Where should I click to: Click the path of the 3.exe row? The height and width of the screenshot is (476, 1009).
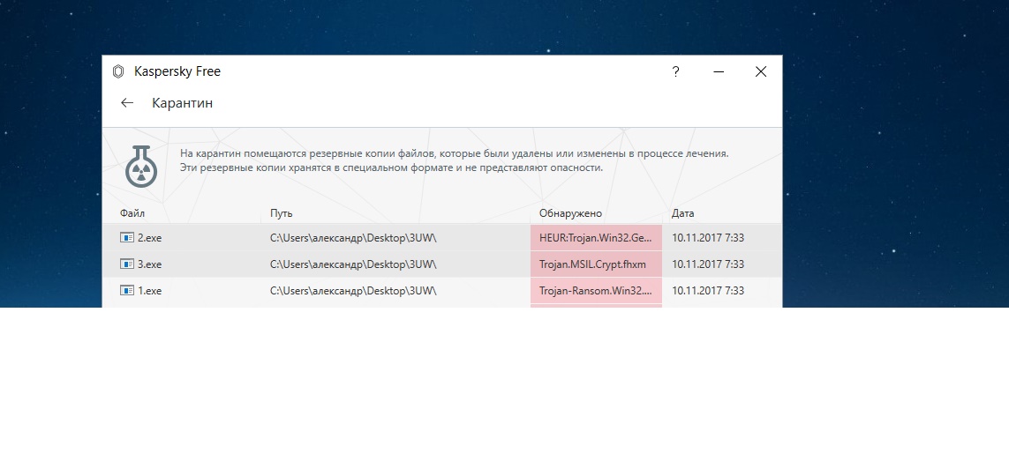click(353, 264)
